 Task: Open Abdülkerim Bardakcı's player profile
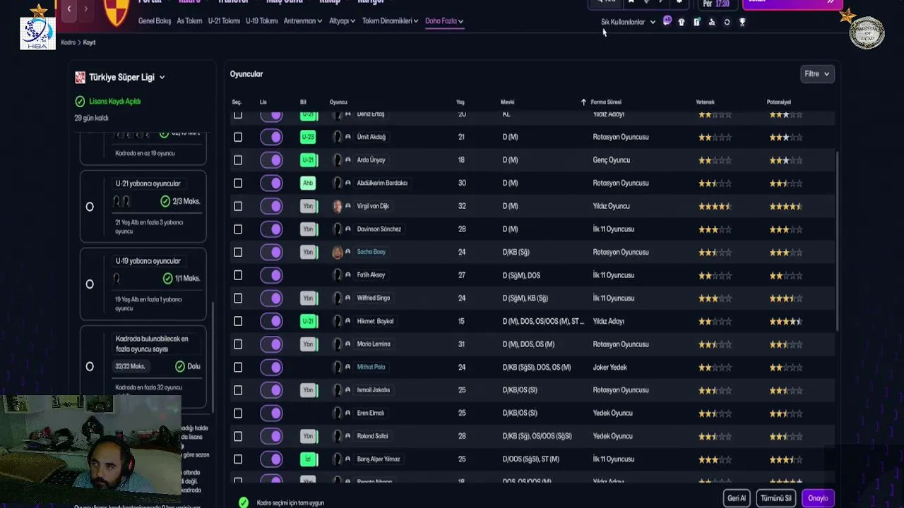(382, 183)
